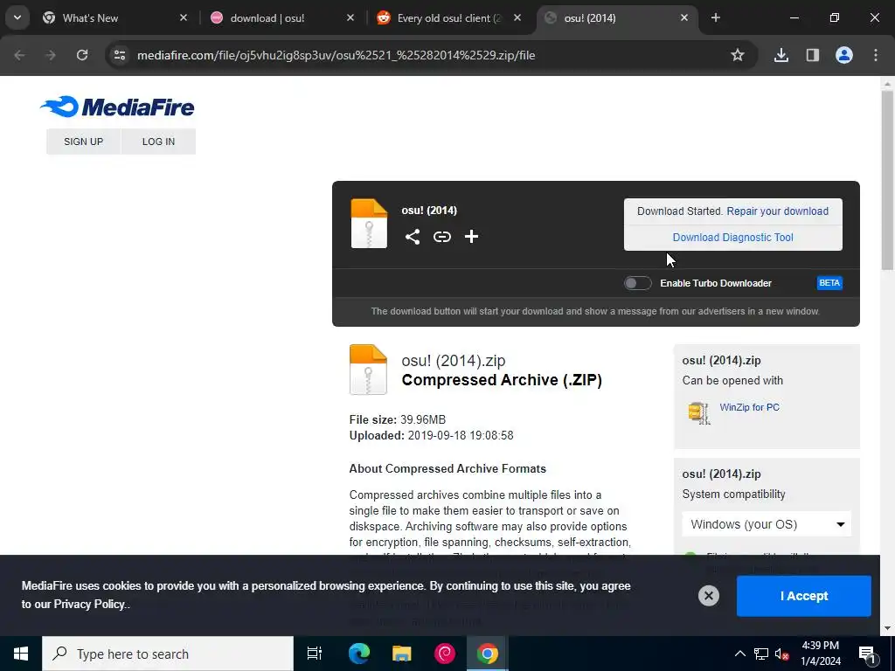Go back to the previous page

19,55
